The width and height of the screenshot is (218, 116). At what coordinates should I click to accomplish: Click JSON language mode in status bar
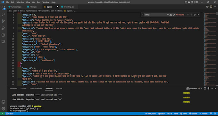[183, 113]
